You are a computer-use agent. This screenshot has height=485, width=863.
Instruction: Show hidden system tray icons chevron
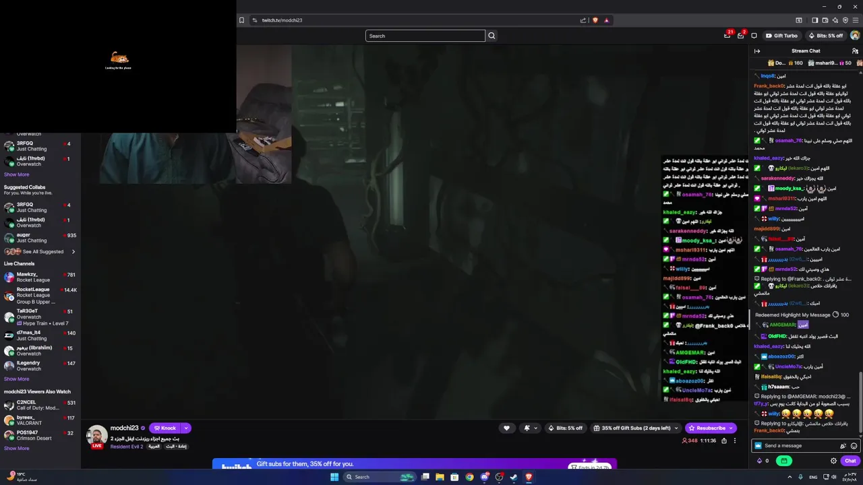790,477
